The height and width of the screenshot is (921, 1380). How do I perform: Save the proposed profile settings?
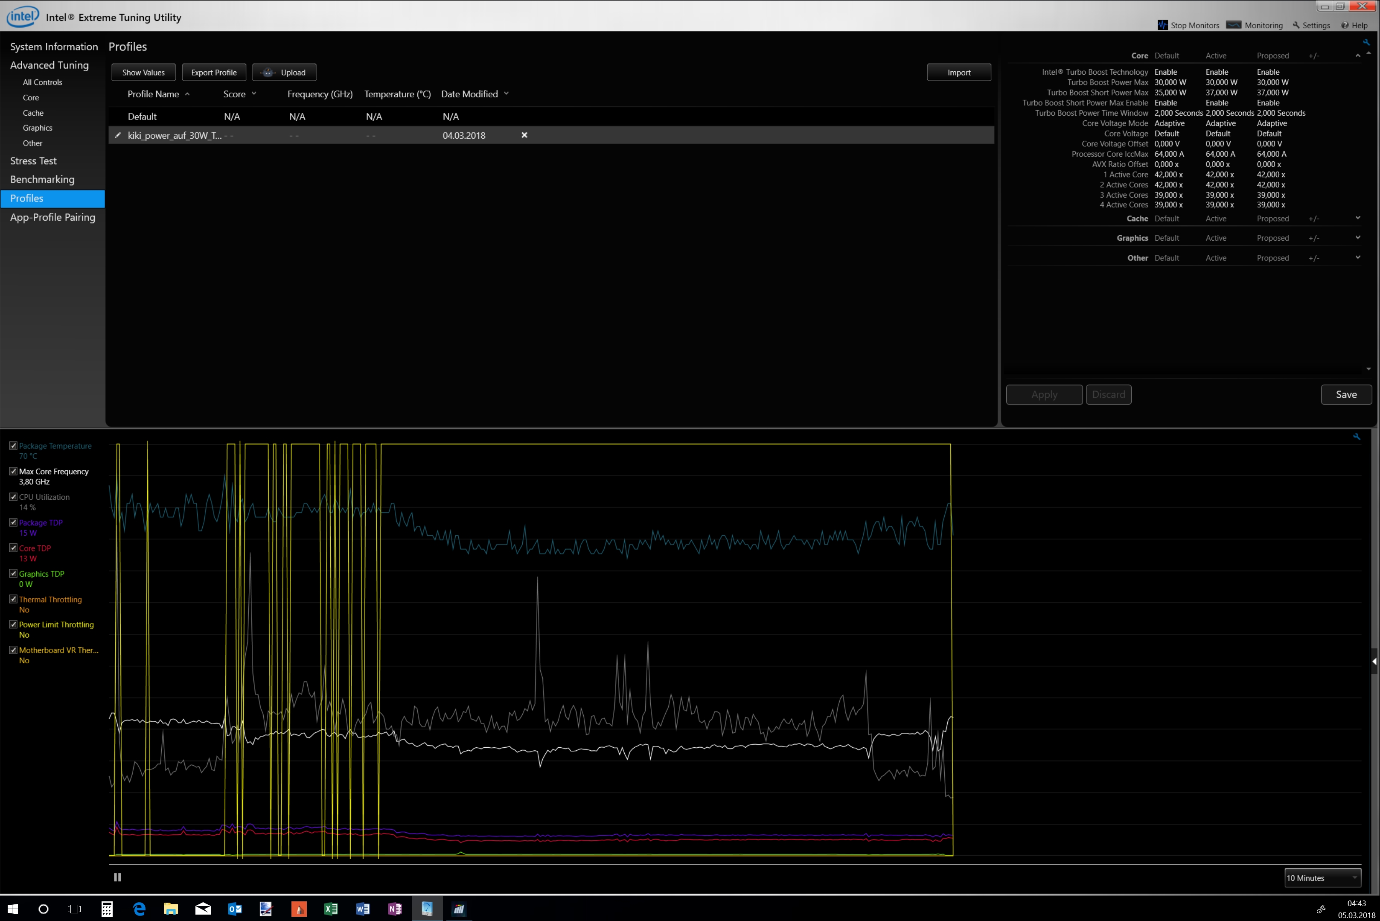(1347, 395)
